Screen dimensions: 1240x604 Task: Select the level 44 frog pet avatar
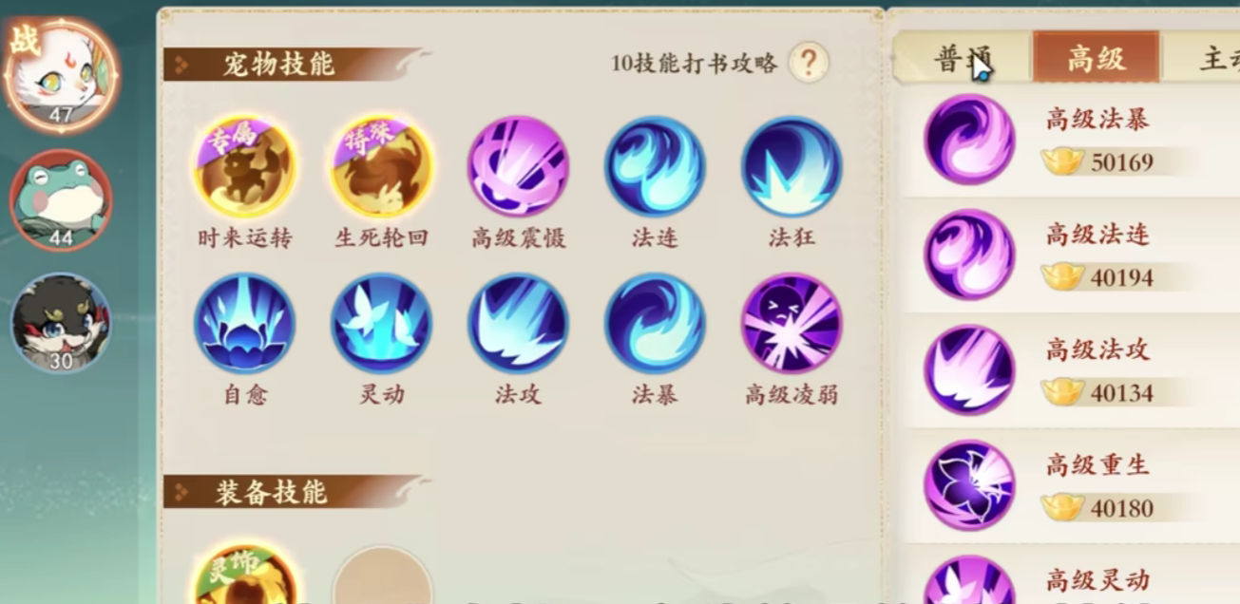tap(61, 200)
